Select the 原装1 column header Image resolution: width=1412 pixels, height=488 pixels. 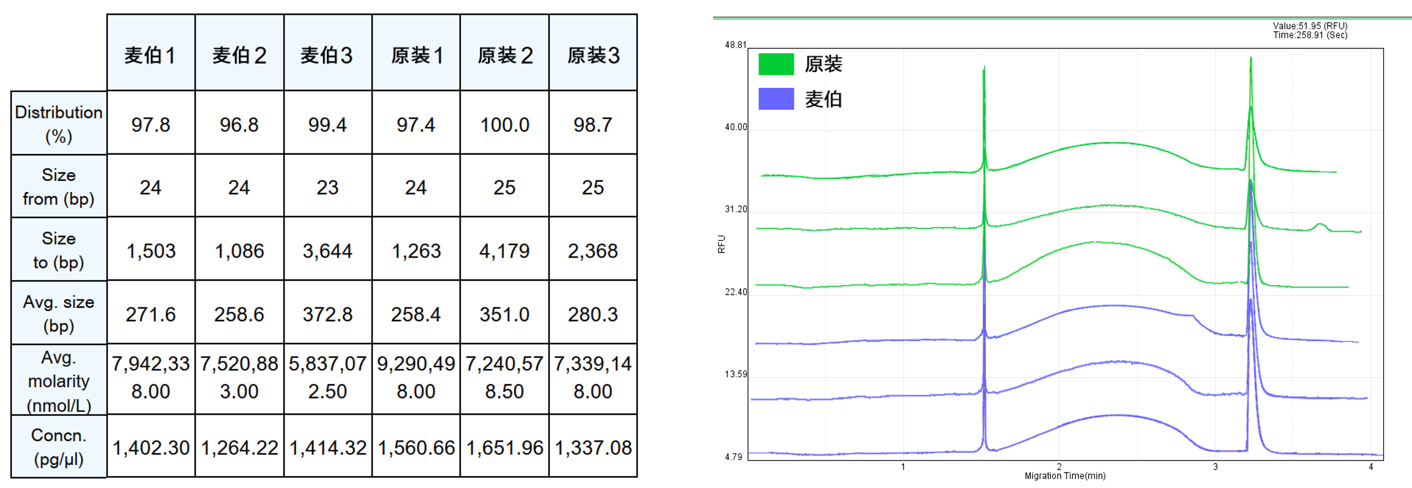tap(416, 55)
